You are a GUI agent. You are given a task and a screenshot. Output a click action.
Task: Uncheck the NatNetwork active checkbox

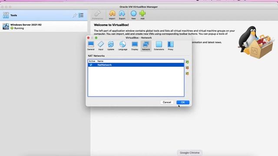(x=91, y=65)
